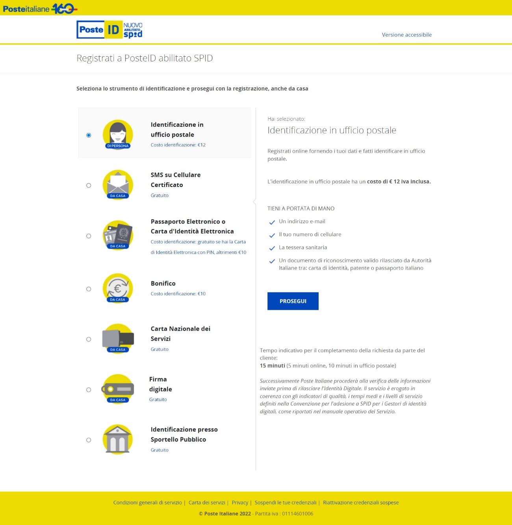The image size is (512, 525).
Task: Click 'Costo identificazione: €12' text
Action: [178, 145]
